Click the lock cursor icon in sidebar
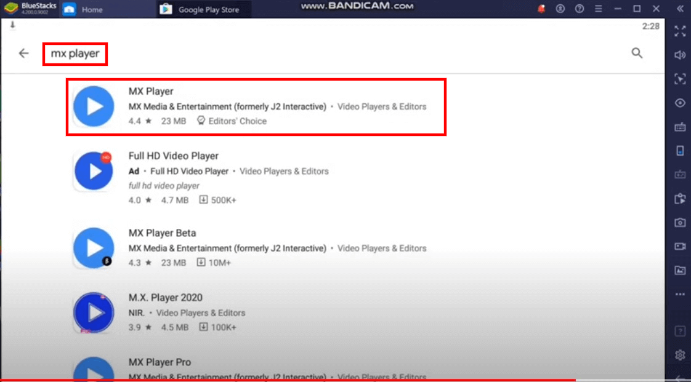Image resolution: width=691 pixels, height=382 pixels. click(x=680, y=79)
